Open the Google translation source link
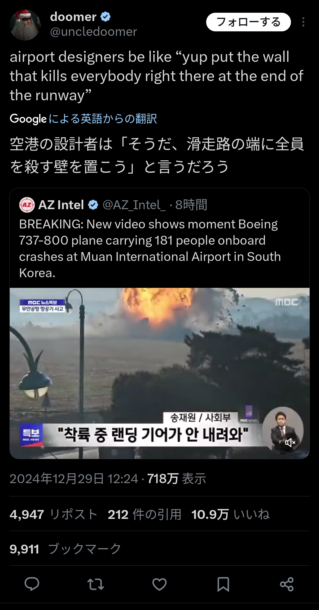The image size is (319, 610). coord(83,119)
